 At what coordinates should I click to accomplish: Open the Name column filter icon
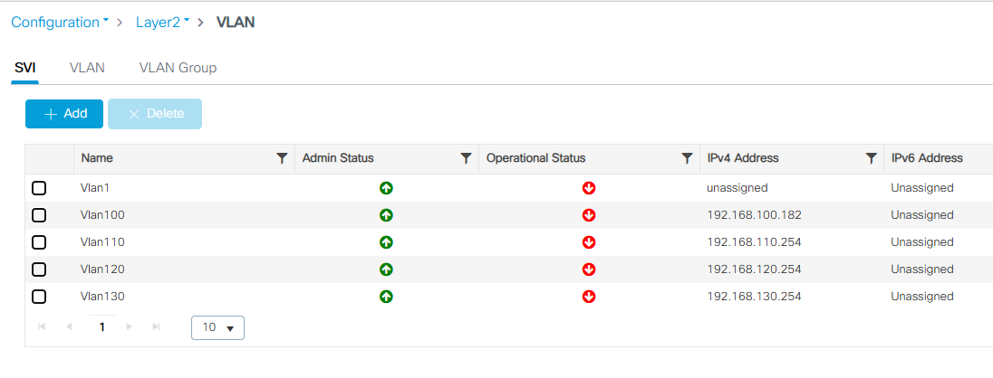coord(283,158)
